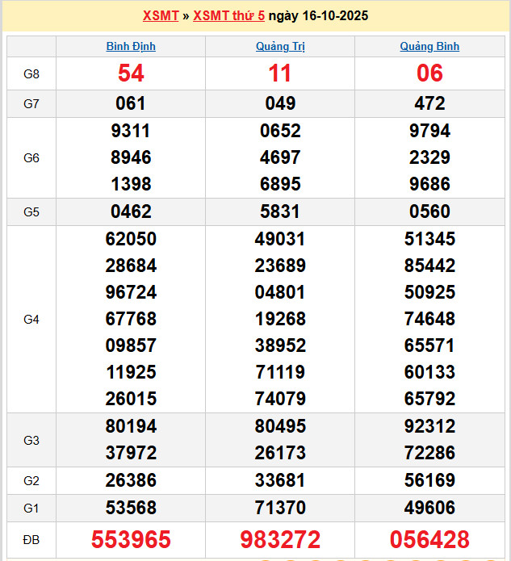The width and height of the screenshot is (511, 561).
Task: Select the G3 number 92312
Action: 429,426
